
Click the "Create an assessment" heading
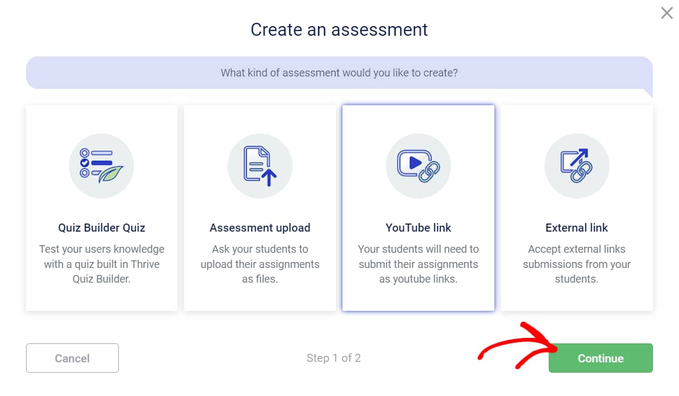339,29
